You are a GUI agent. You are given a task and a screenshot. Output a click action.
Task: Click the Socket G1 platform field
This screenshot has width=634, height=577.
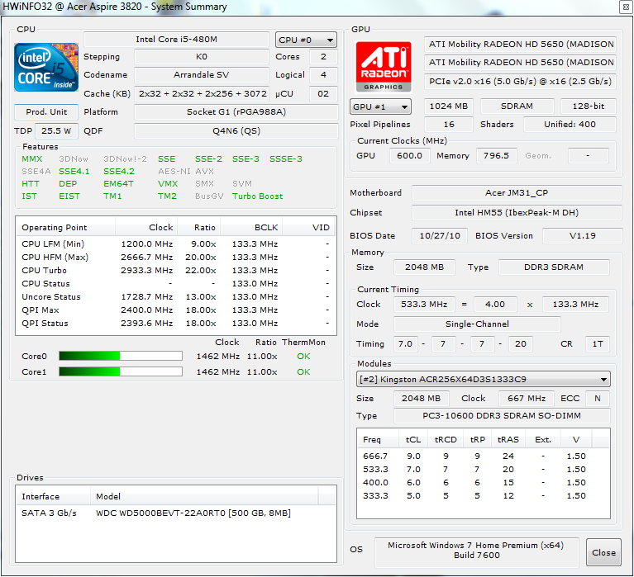pyautogui.click(x=236, y=111)
